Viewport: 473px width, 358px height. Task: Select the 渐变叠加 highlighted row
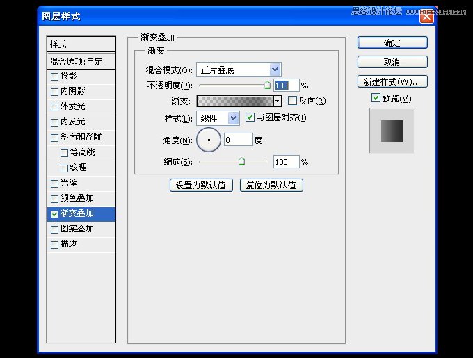pyautogui.click(x=81, y=214)
